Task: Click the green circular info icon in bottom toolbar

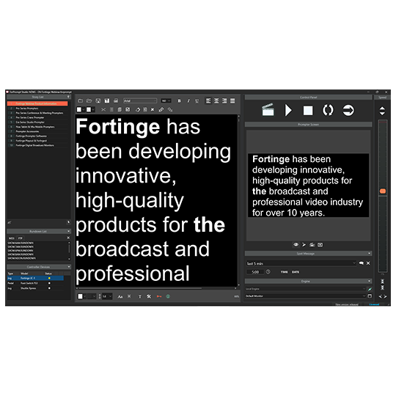Action: [168, 296]
